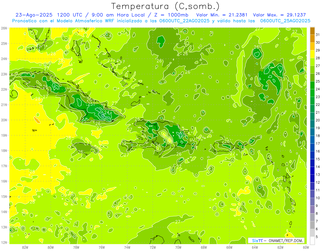The image size is (325, 251).
Task: Click the '23N' latitude axis label
Action: pos(4,74)
